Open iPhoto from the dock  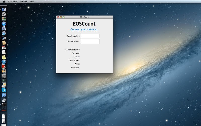click(4, 71)
